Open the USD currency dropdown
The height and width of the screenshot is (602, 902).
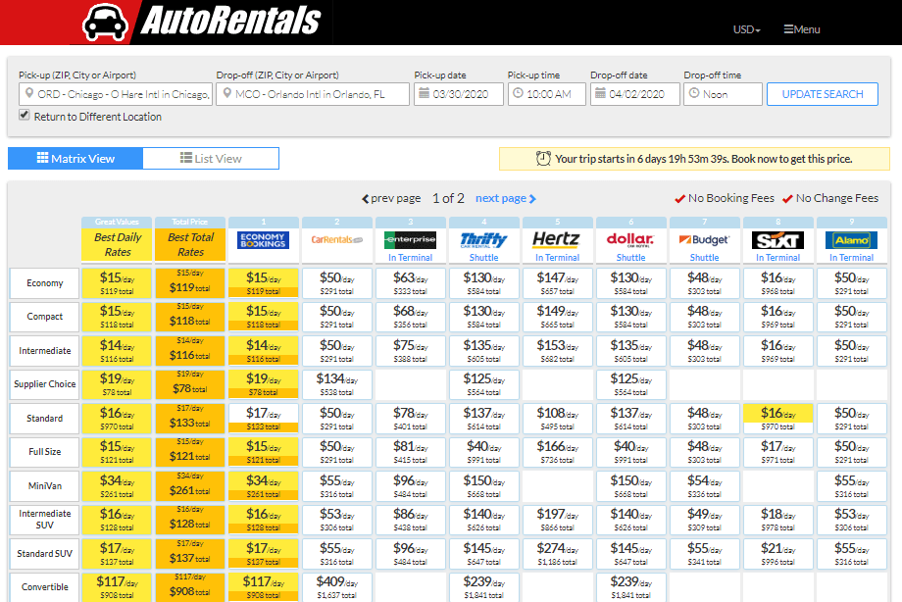click(744, 30)
